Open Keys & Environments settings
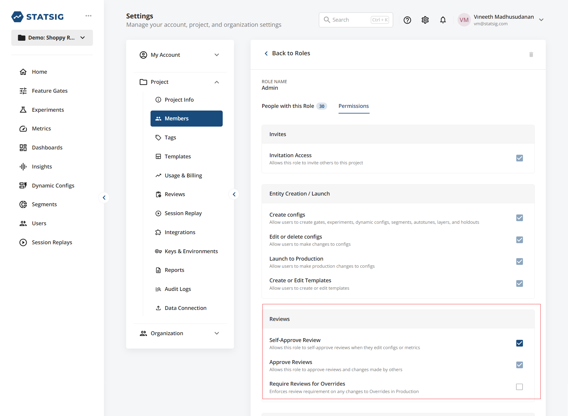Image resolution: width=568 pixels, height=416 pixels. tap(191, 251)
